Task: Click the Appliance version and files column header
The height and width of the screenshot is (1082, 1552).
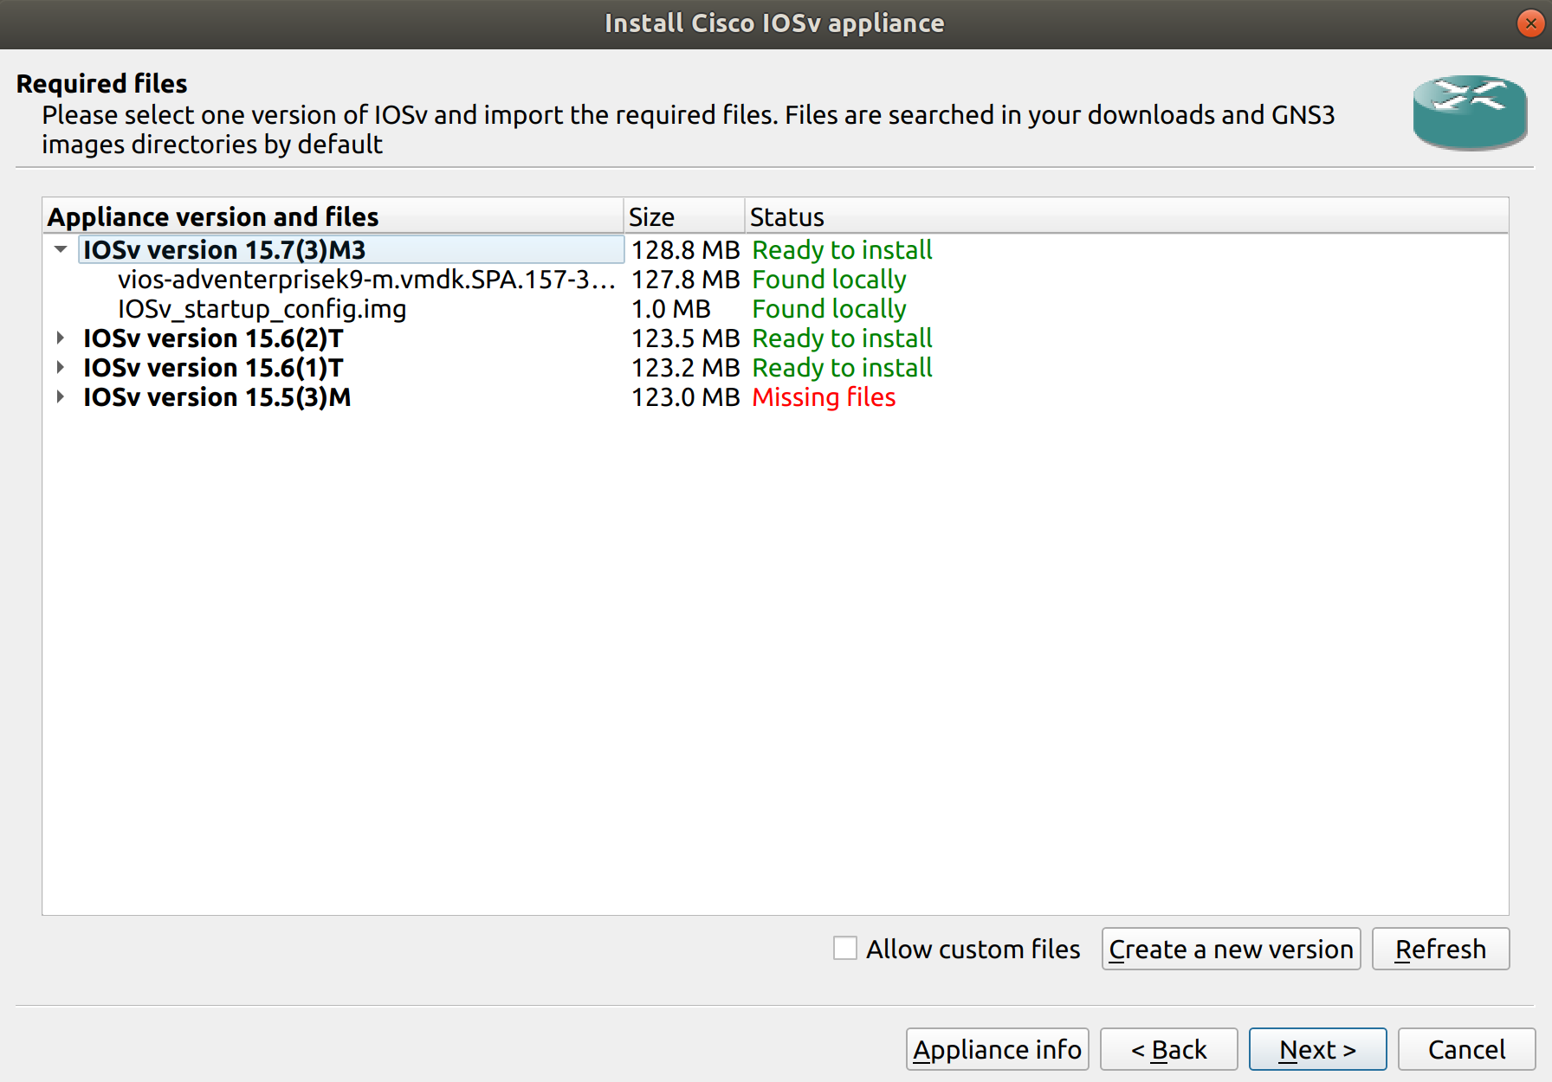Action: [333, 216]
